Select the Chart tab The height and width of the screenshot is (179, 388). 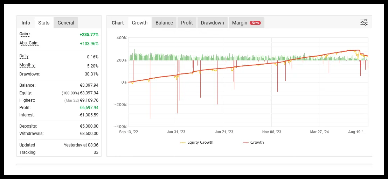pyautogui.click(x=118, y=23)
